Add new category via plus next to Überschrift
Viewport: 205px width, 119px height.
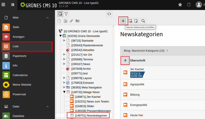click(125, 60)
